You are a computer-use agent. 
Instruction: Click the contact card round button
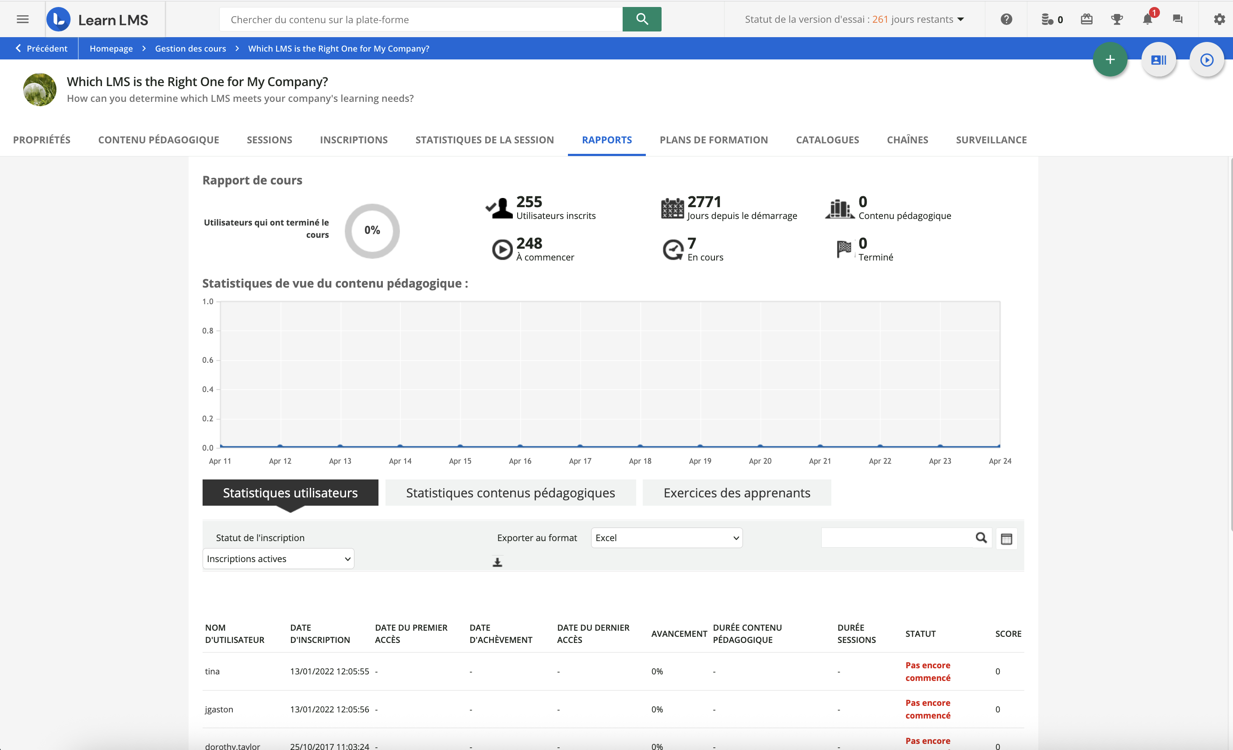(1159, 60)
